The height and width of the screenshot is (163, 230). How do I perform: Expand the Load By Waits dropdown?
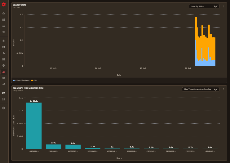point(204,6)
